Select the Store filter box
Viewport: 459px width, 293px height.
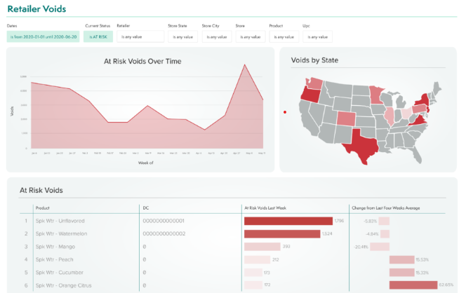click(x=251, y=36)
